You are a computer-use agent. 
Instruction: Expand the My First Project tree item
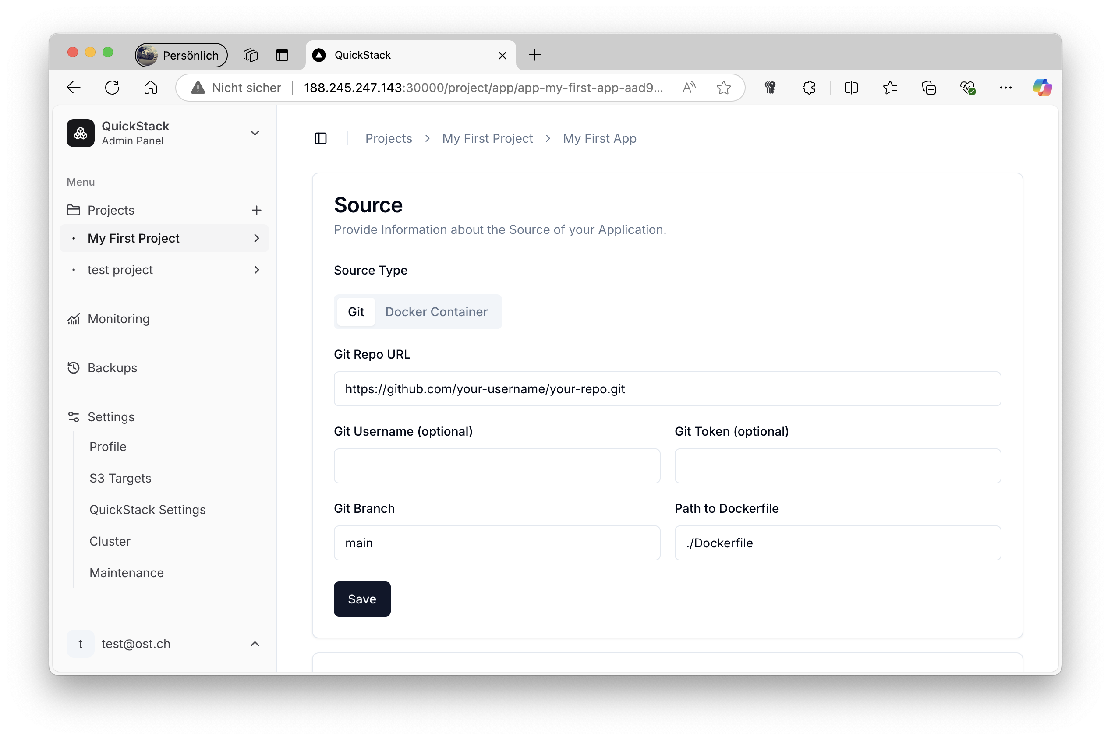257,238
